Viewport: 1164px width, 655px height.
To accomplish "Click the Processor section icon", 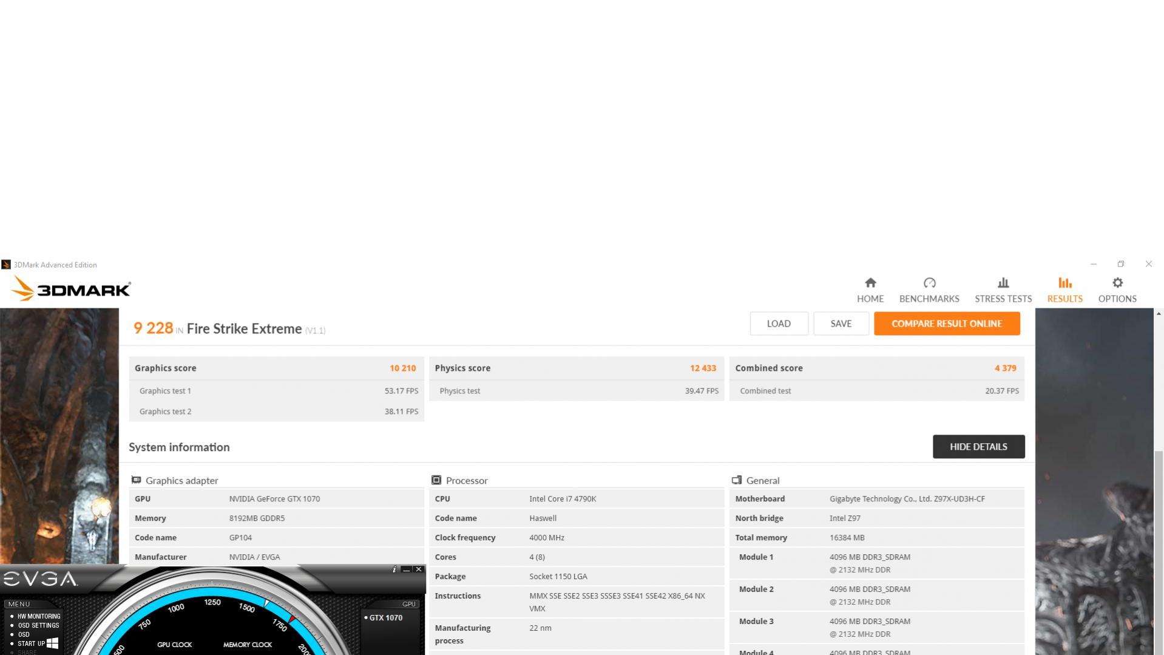I will coord(436,480).
